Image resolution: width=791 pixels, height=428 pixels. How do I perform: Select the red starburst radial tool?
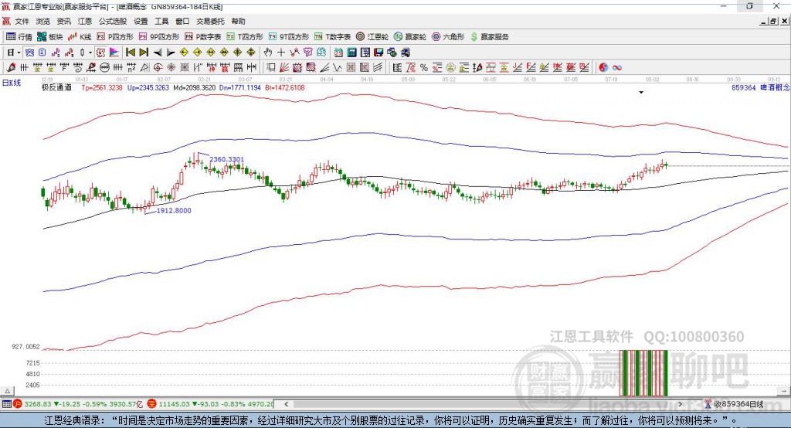pyautogui.click(x=171, y=68)
